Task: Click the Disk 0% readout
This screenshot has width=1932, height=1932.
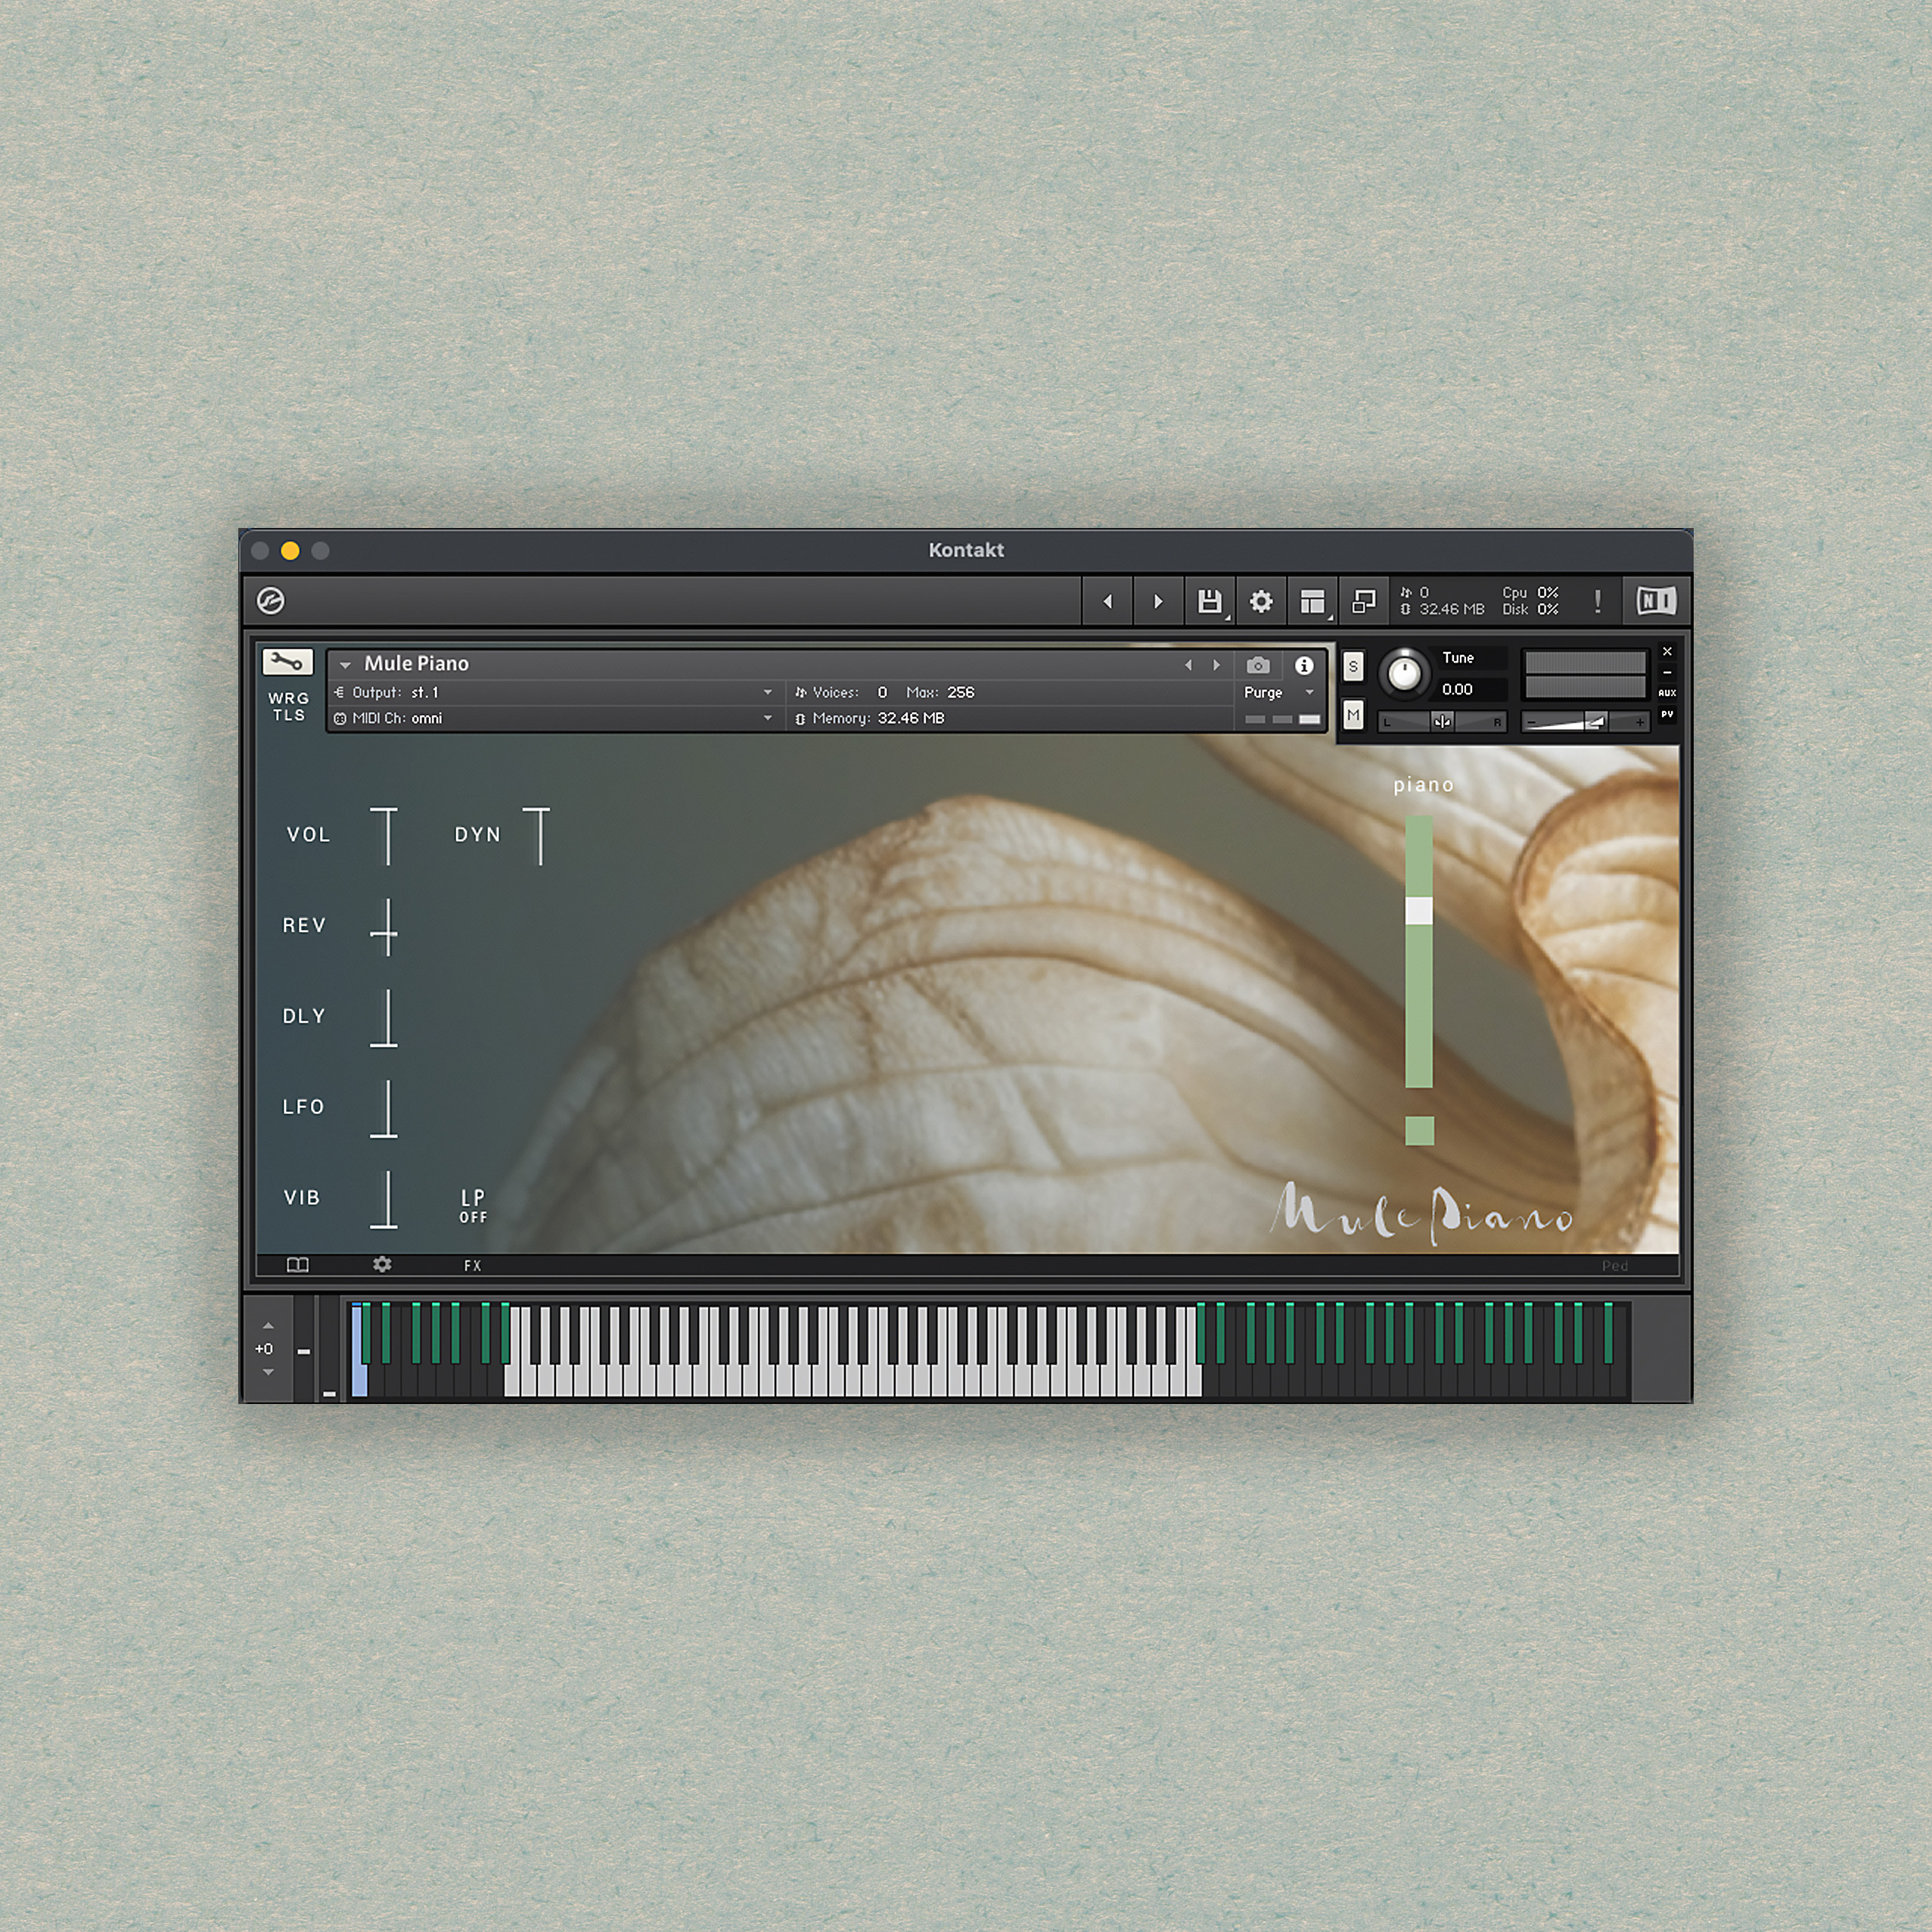Action: [x=1530, y=609]
